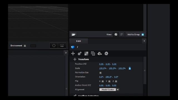Edit Anchor Point X value
The width and height of the screenshot is (178, 100).
coord(101,85)
